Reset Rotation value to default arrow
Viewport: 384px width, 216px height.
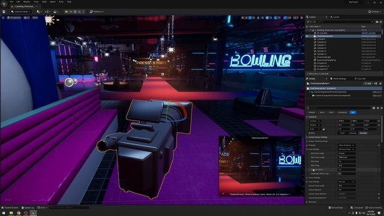(379, 125)
